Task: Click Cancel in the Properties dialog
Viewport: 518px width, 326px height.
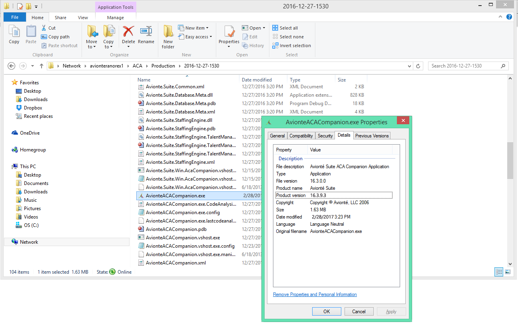Action: pyautogui.click(x=359, y=312)
